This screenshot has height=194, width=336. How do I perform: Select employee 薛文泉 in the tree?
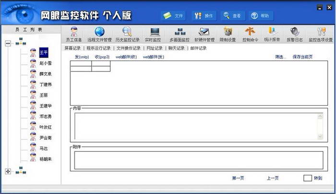[x=46, y=74]
